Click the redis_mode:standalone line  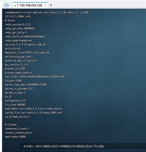pyautogui.click(x=18, y=40)
